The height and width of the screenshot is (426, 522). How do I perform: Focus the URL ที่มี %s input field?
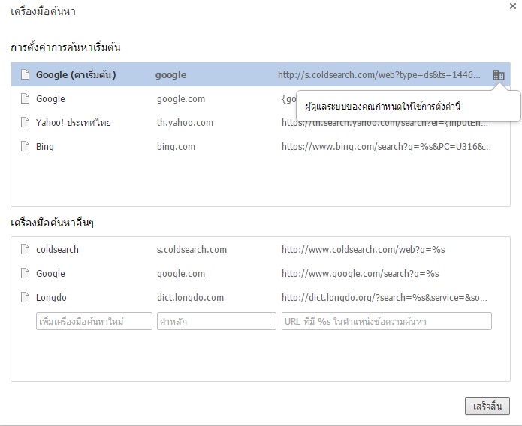[387, 321]
